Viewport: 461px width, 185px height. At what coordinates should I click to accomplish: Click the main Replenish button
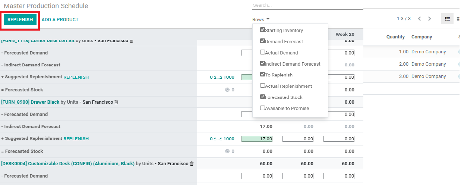tap(20, 20)
